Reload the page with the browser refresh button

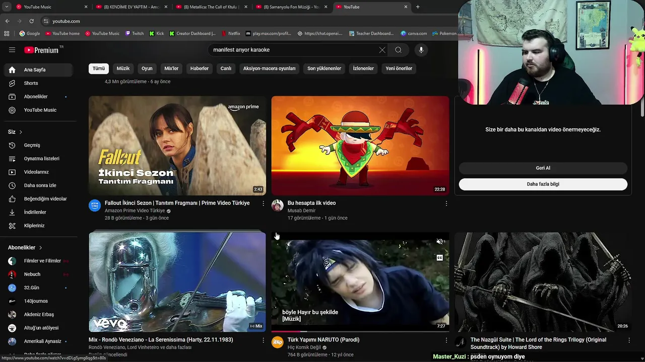pyautogui.click(x=31, y=21)
